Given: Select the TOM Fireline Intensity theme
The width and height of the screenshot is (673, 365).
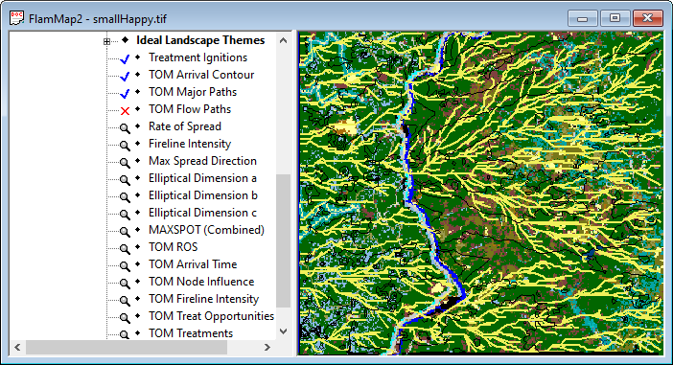Looking at the screenshot, I should [x=204, y=299].
